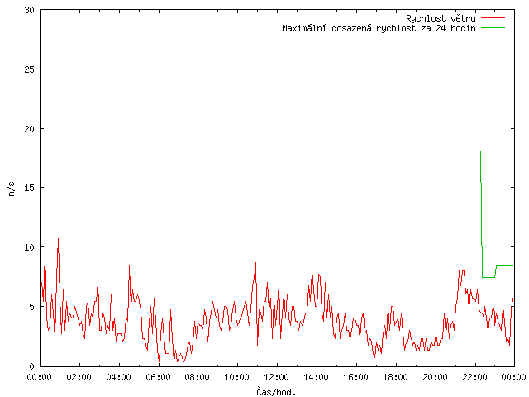The image size is (529, 397).
Task: Click the 'Čas/hod.' x-axis title
Action: point(276,392)
